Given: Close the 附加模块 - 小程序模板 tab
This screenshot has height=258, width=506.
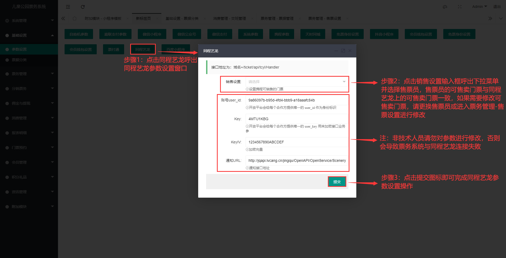Looking at the screenshot, I should click(128, 18).
